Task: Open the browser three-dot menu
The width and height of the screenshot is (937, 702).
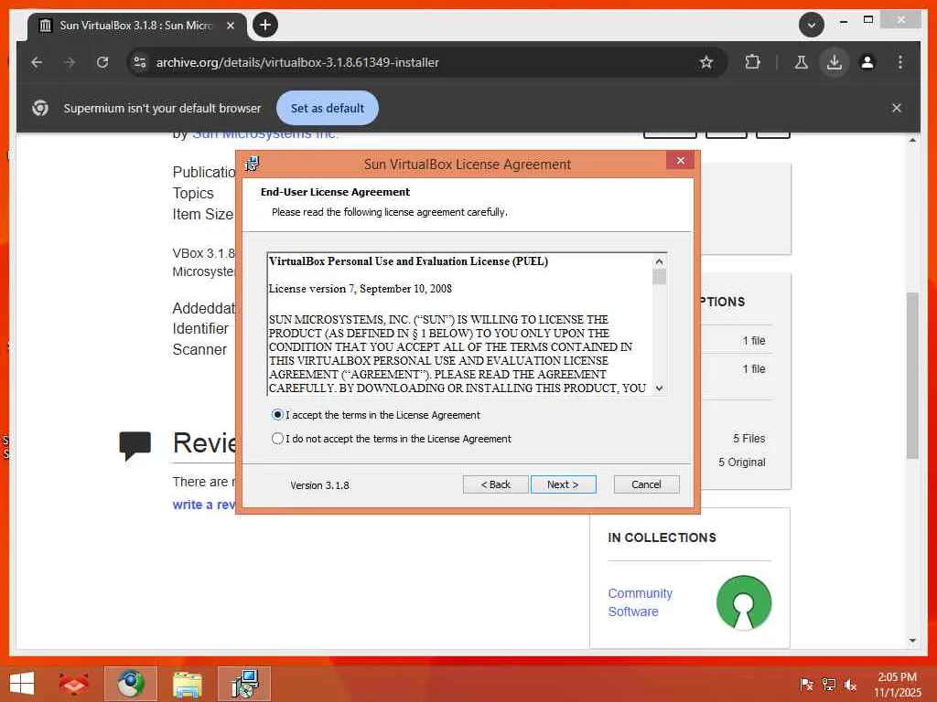Action: [900, 62]
